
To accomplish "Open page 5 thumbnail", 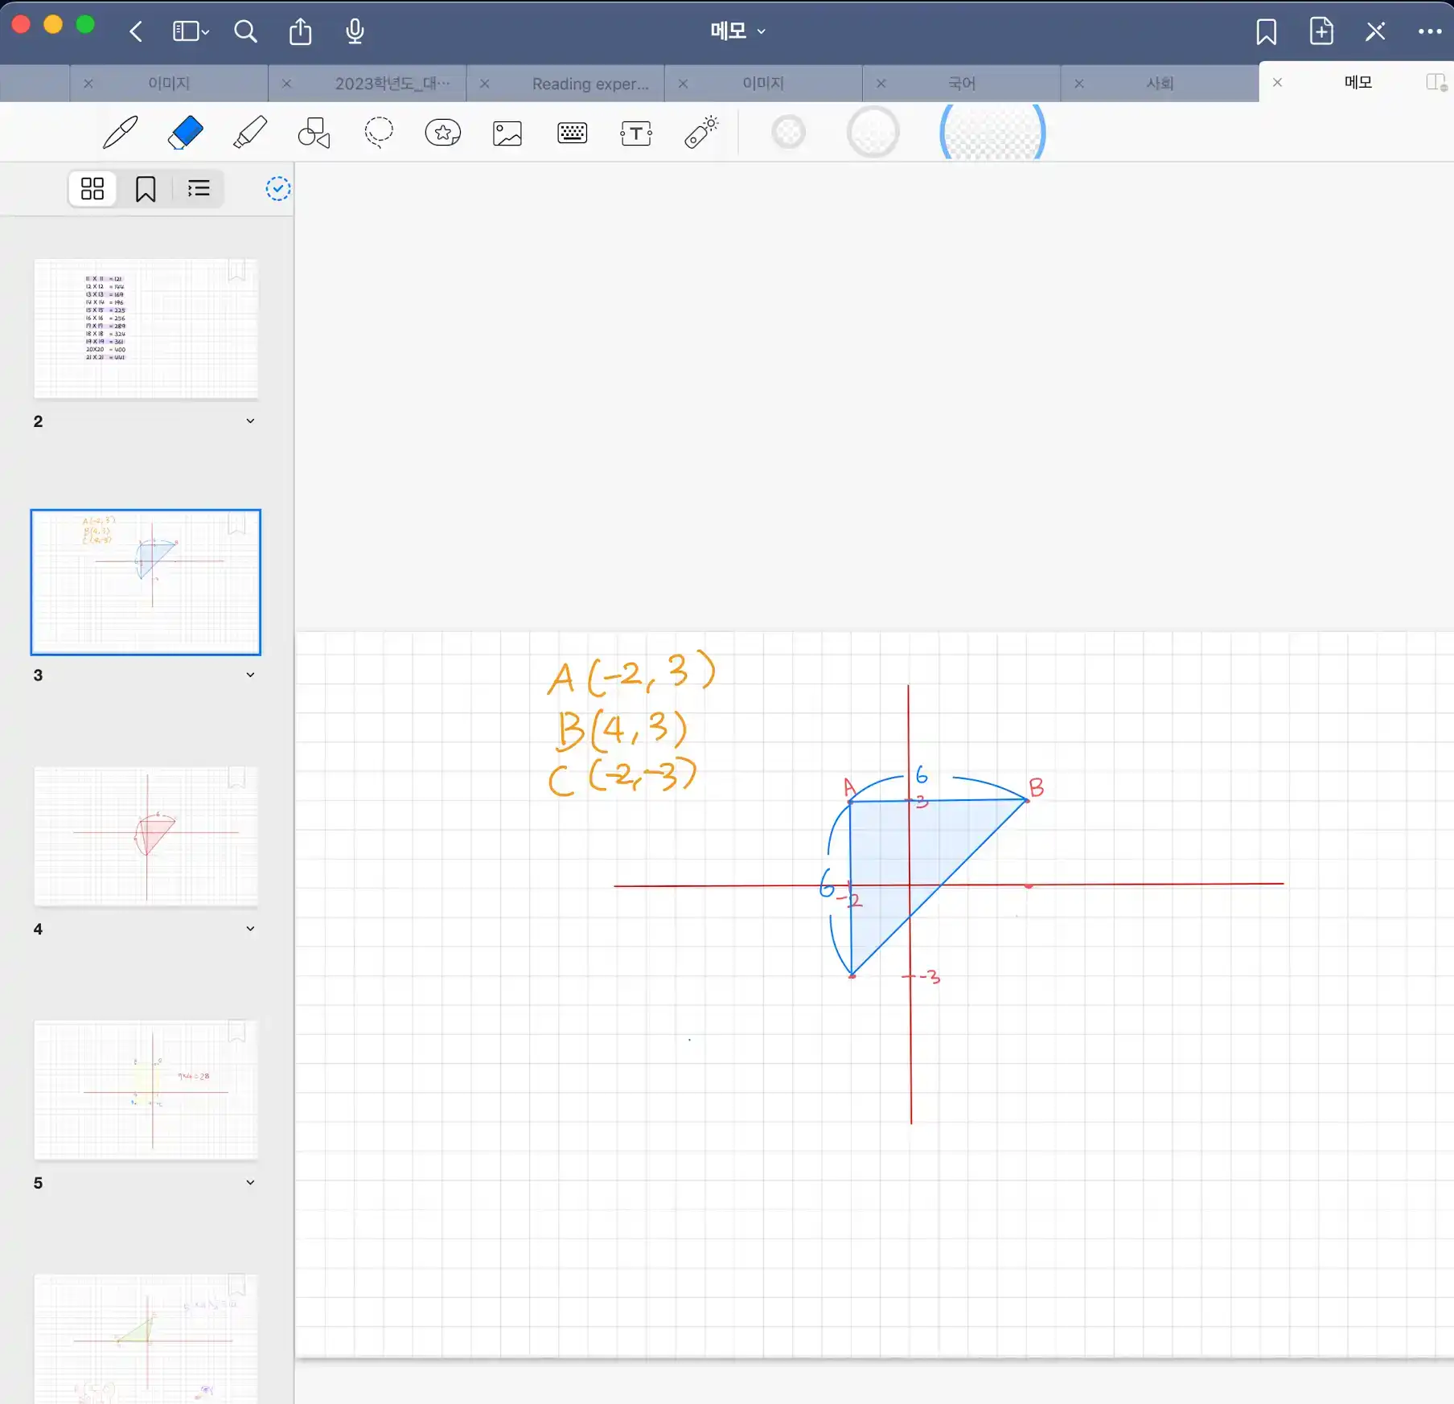I will point(146,1090).
